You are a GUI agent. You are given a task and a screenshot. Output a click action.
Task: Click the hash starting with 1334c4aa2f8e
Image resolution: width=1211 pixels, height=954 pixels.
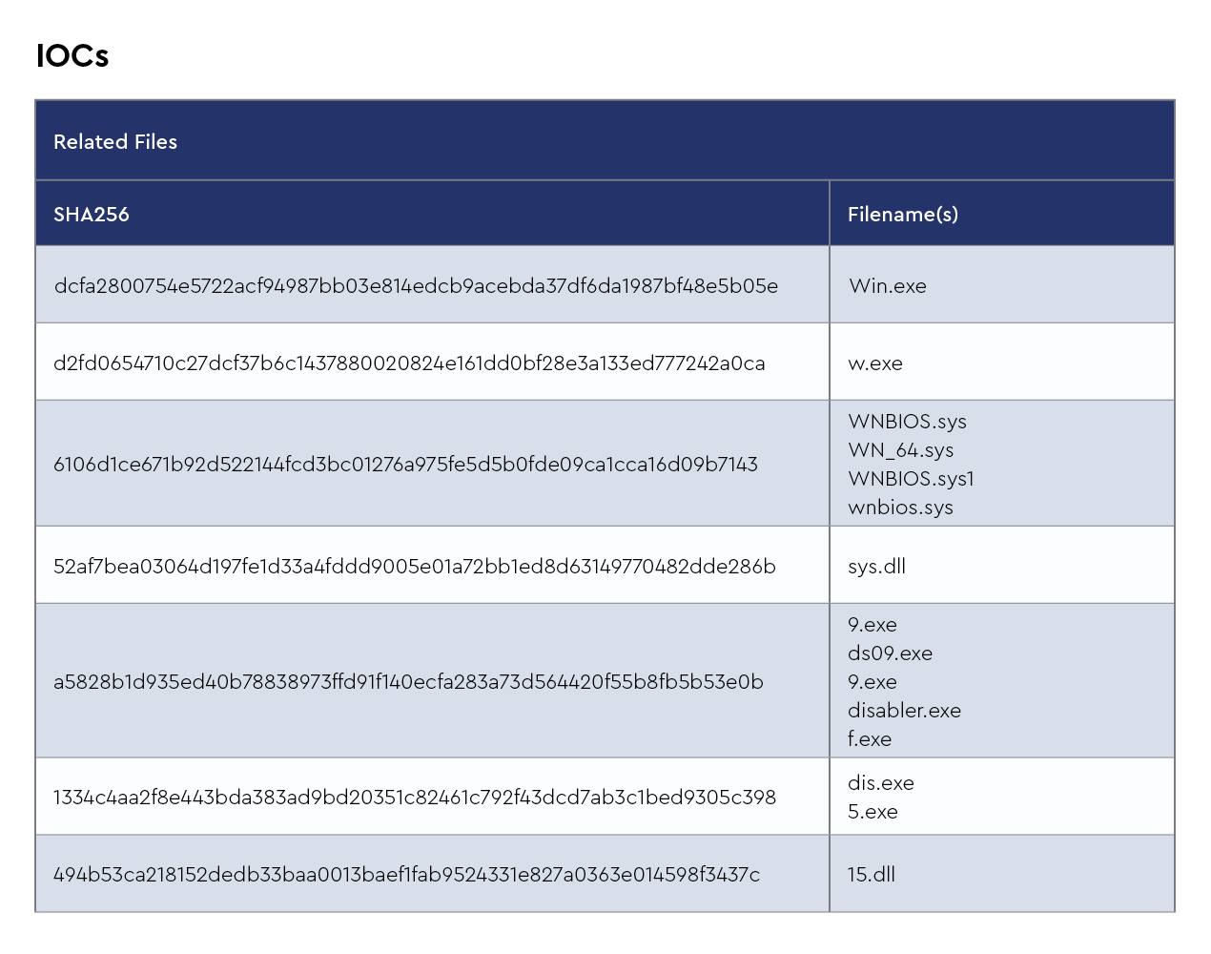(414, 798)
